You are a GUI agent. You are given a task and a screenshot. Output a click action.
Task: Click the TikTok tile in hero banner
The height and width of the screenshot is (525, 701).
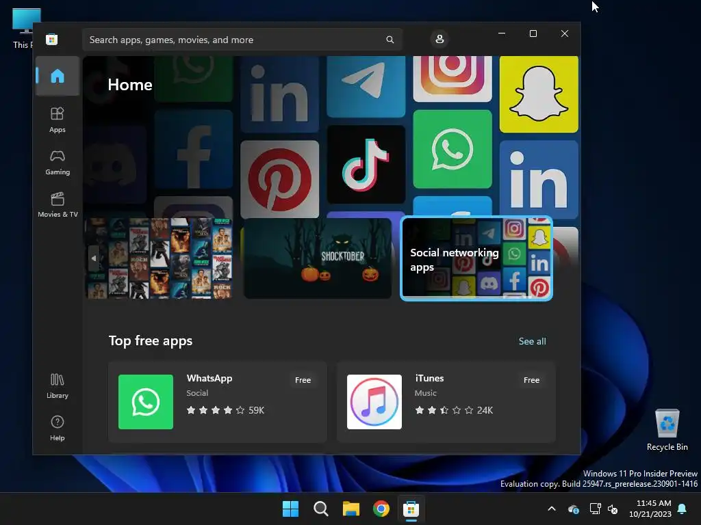(x=366, y=164)
